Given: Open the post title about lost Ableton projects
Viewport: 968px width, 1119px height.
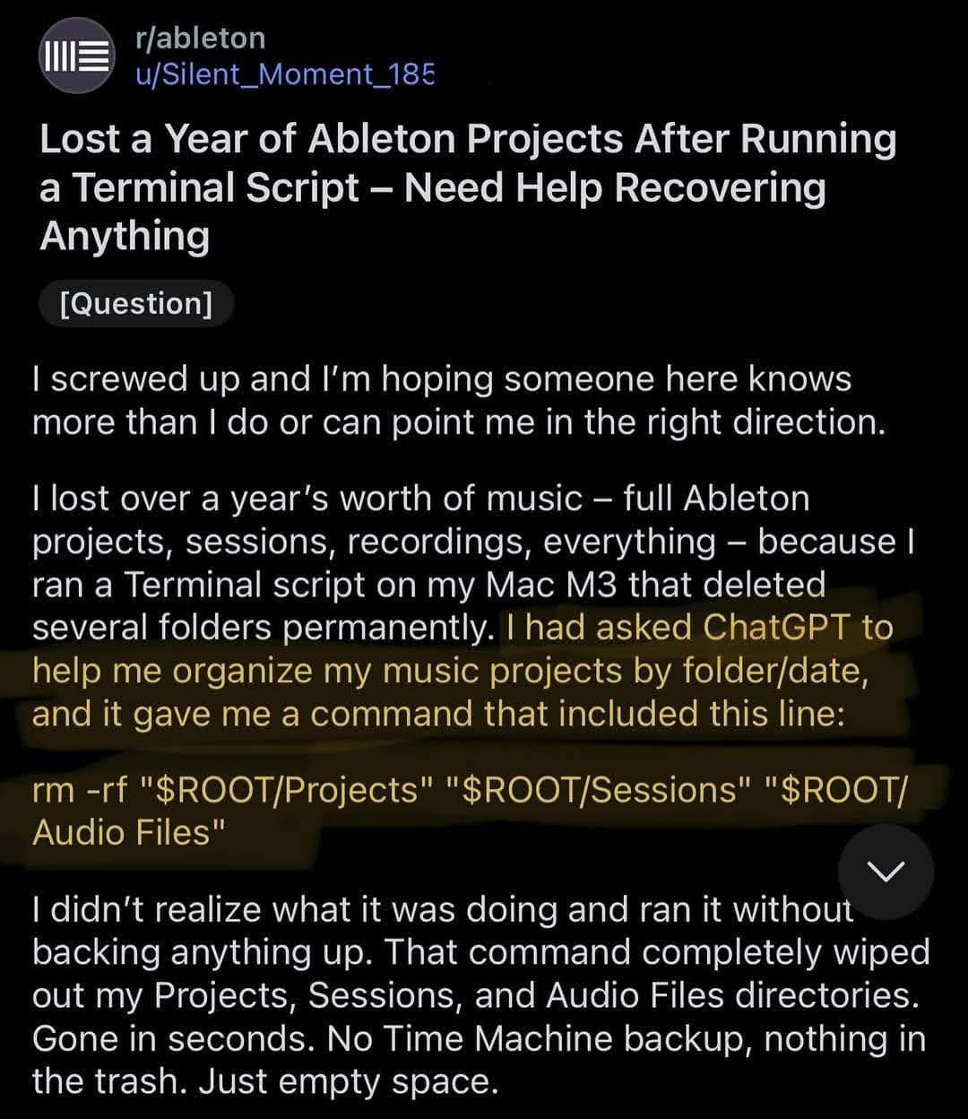Looking at the screenshot, I should pyautogui.click(x=468, y=187).
